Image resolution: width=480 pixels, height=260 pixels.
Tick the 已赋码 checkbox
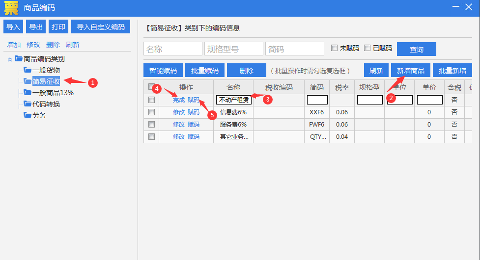coord(367,48)
